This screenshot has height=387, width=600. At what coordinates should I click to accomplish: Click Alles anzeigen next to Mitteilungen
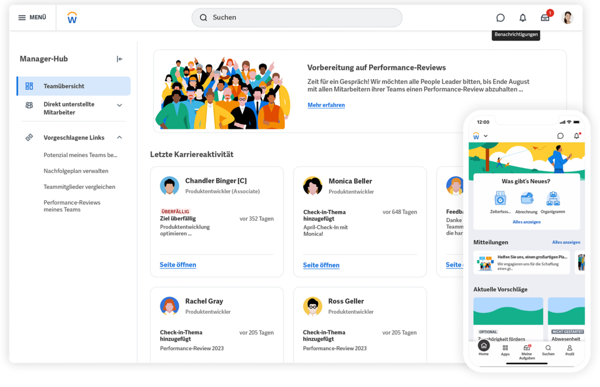pyautogui.click(x=566, y=242)
